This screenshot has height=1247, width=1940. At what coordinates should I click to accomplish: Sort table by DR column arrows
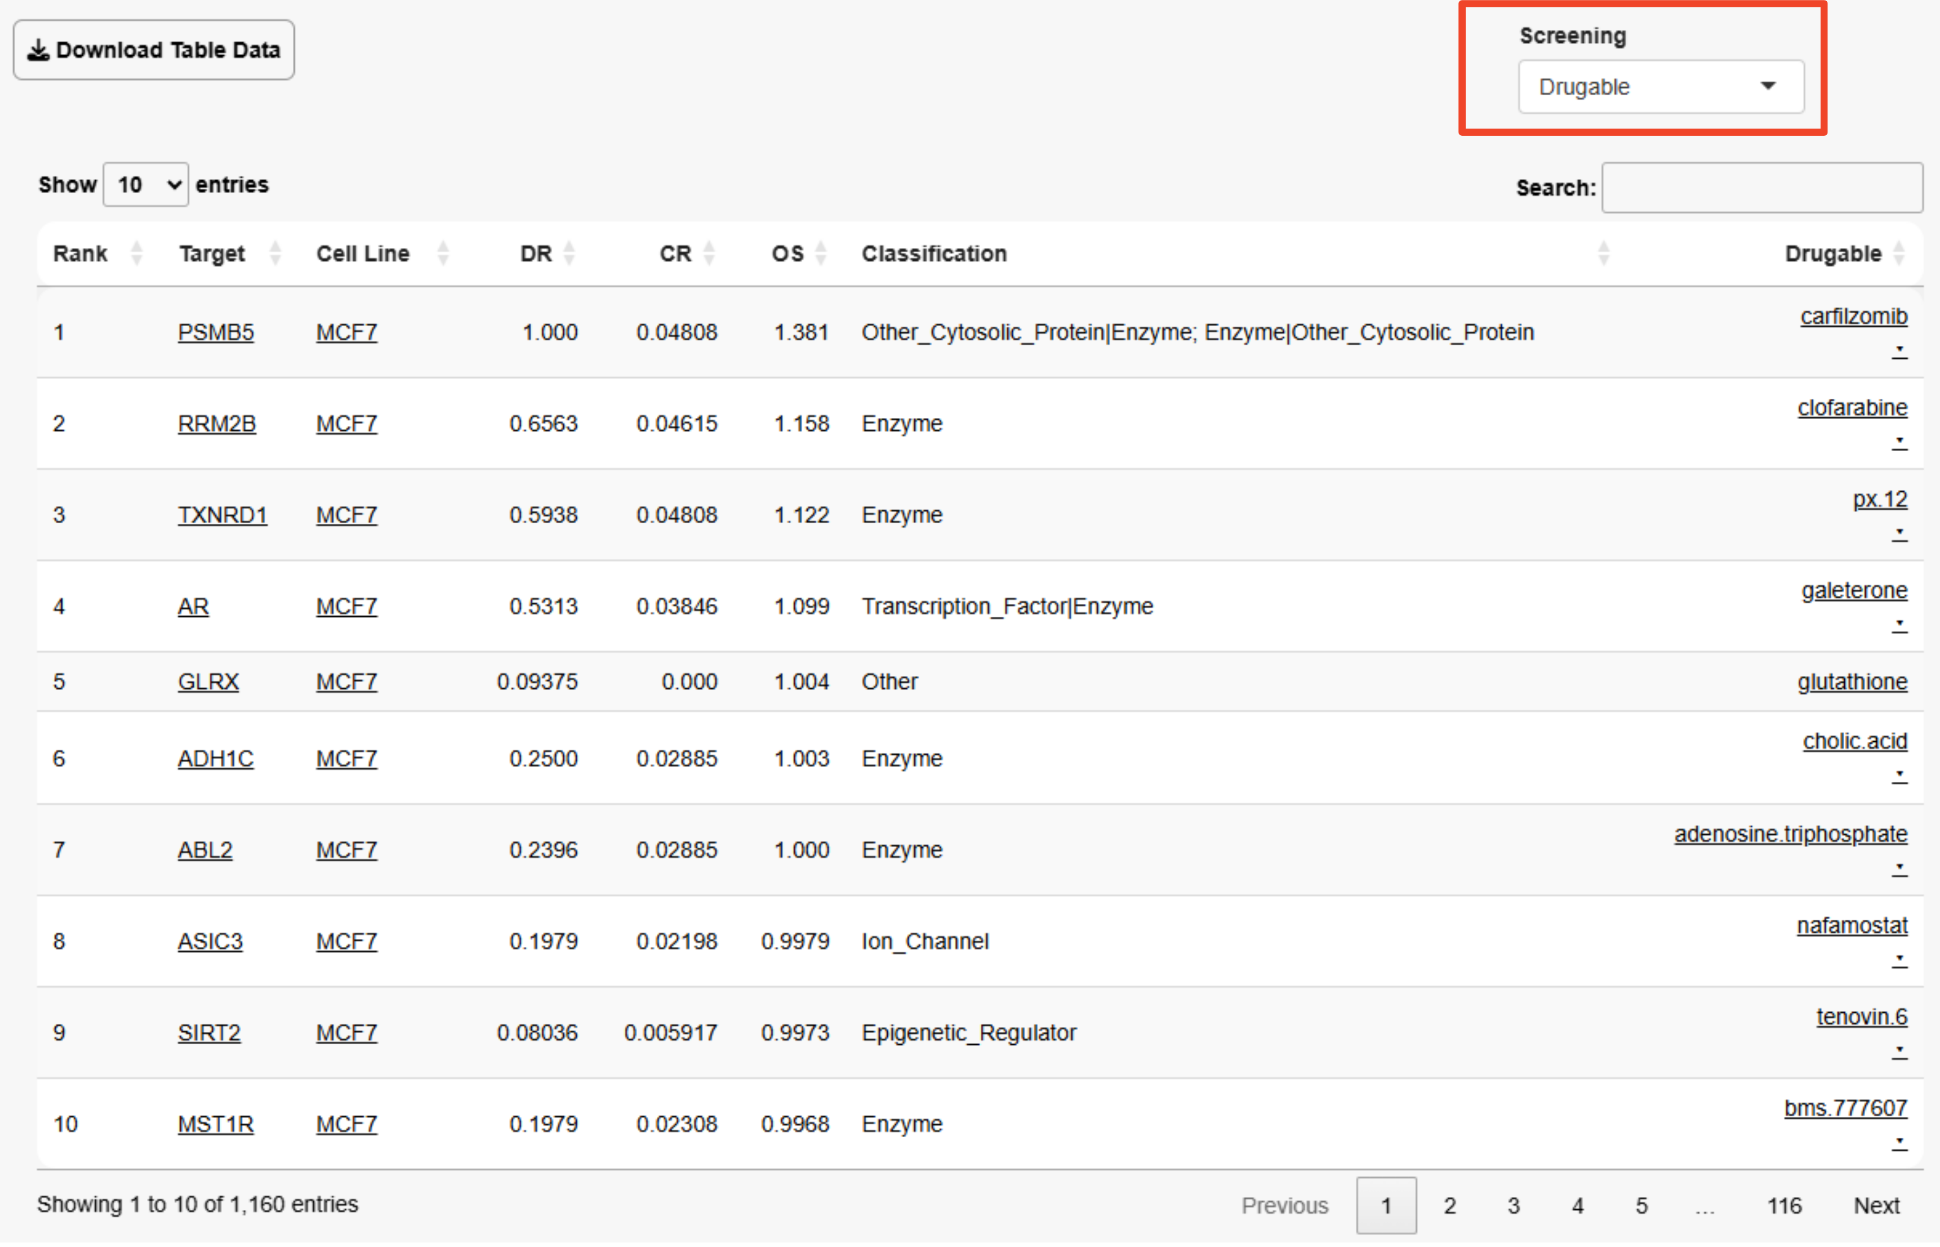[x=569, y=253]
